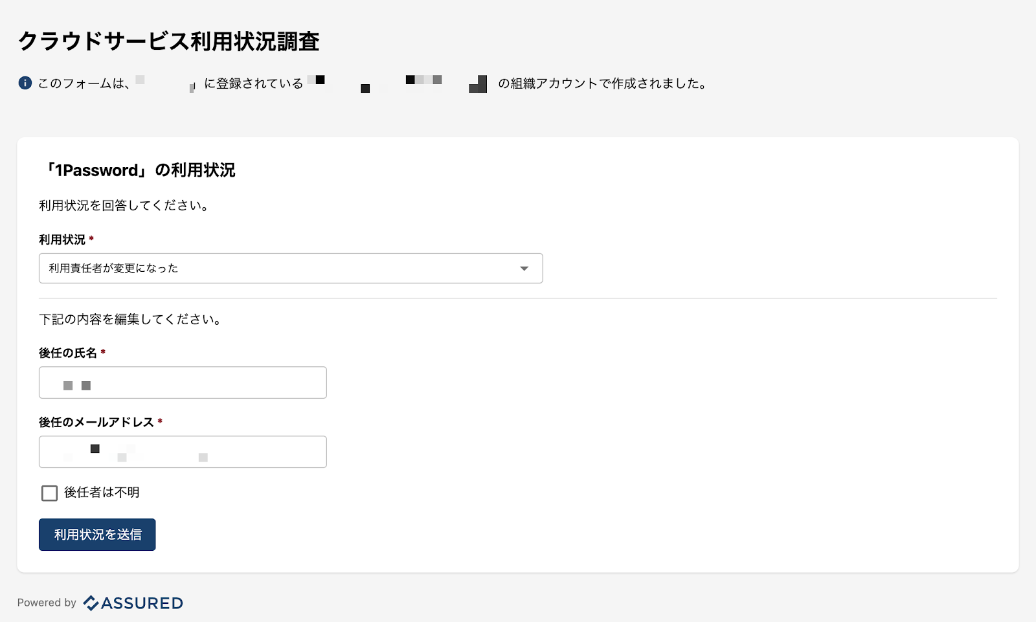This screenshot has height=622, width=1036.
Task: Click the dropdown arrow in 利用状況 field
Action: click(524, 269)
